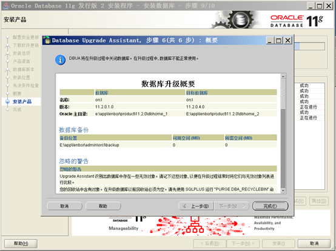Minimize the Database Upgrade Assistant dialog
The image size is (336, 251).
pos(270,40)
